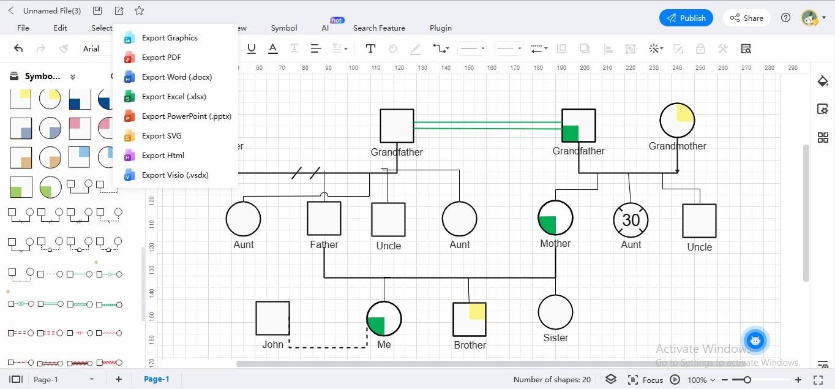835x389 pixels.
Task: Click the AI assistant floating button
Action: point(755,340)
